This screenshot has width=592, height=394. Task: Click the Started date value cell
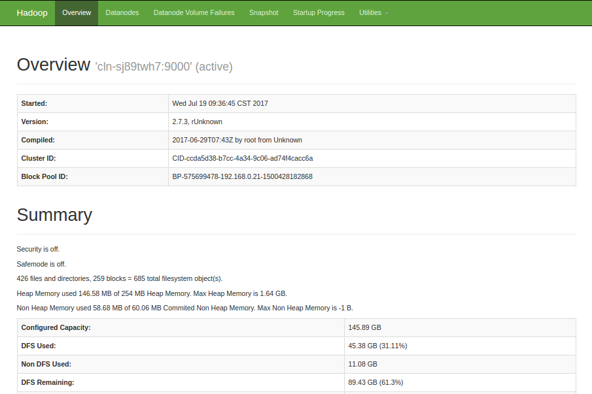click(220, 103)
